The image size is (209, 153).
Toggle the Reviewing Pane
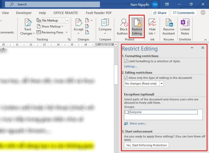point(50,32)
